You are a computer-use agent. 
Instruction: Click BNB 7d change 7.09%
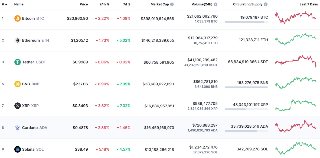pos(123,84)
